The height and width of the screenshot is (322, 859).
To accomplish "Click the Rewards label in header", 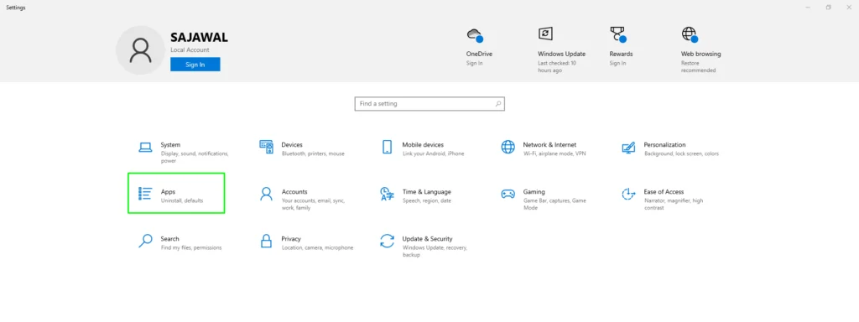I will 621,54.
